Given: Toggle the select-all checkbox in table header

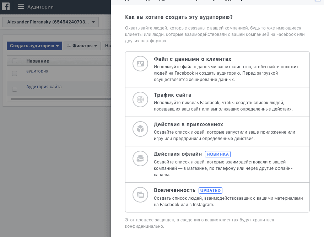Looking at the screenshot, I should point(15,61).
